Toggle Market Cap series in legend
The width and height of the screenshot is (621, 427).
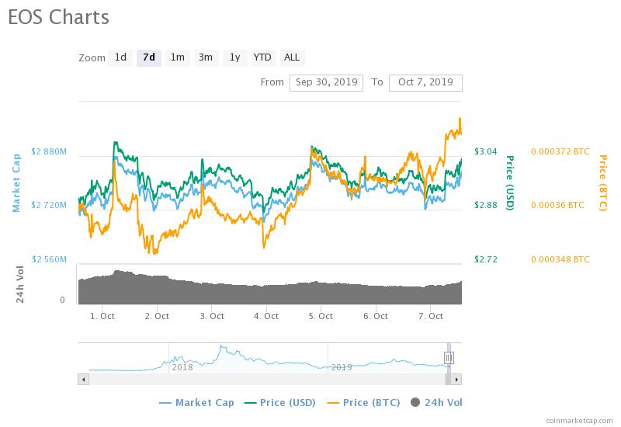click(196, 403)
